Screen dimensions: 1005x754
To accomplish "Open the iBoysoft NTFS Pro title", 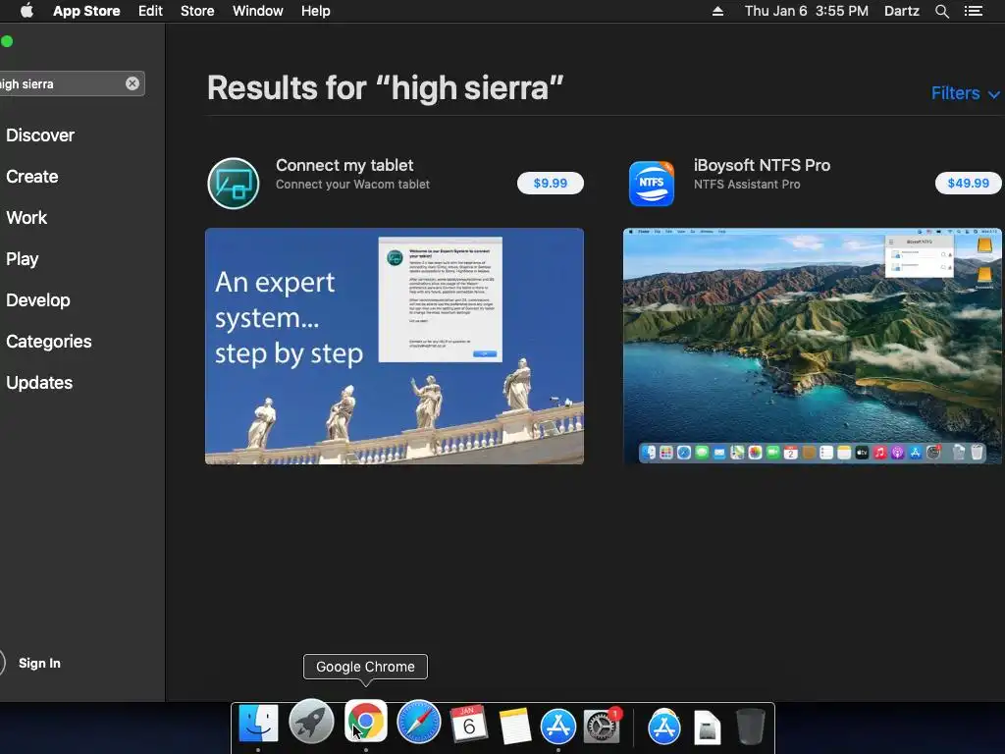I will pyautogui.click(x=762, y=165).
